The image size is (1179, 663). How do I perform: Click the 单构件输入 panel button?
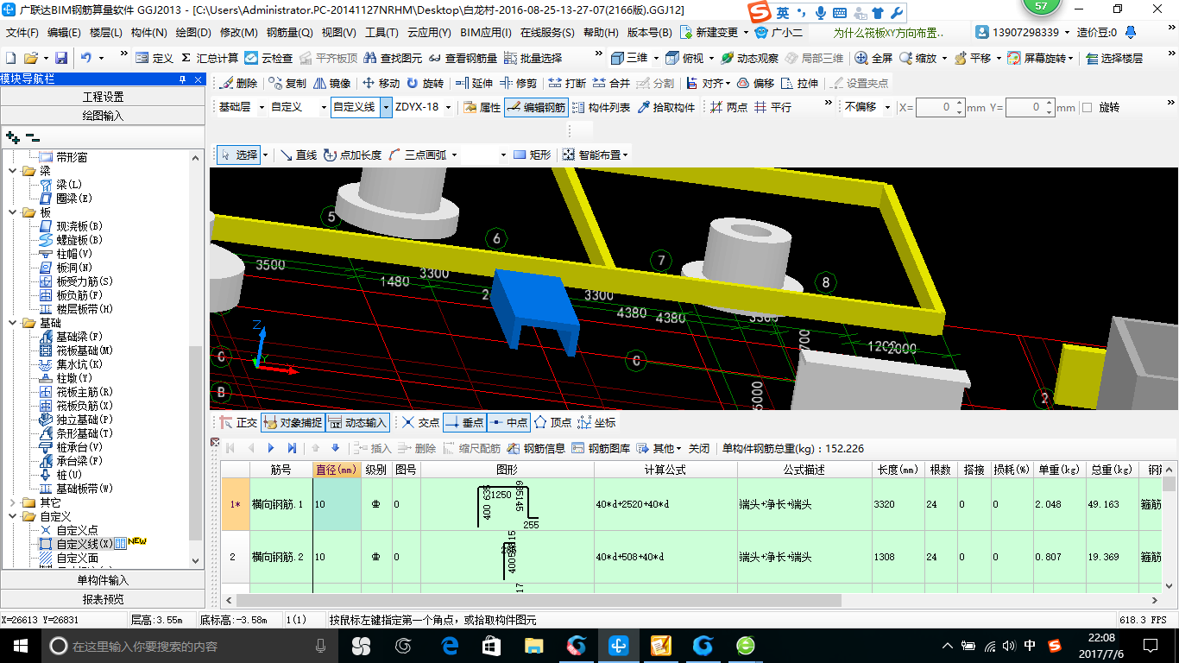(103, 580)
